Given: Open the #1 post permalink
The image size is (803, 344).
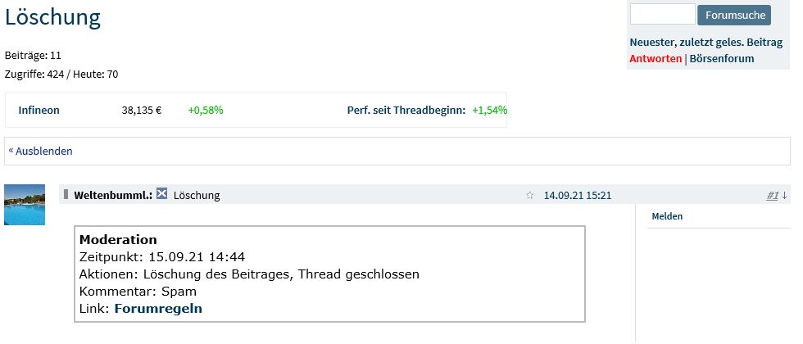Looking at the screenshot, I should pyautogui.click(x=772, y=196).
